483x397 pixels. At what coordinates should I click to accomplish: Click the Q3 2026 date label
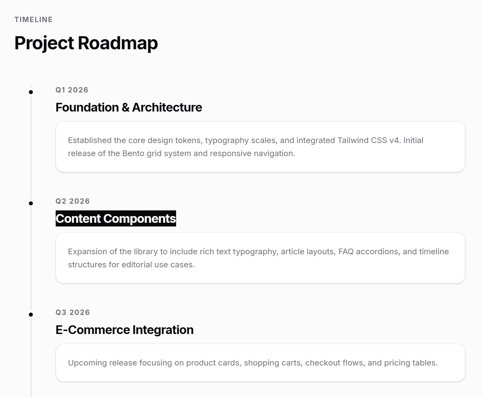pos(72,312)
